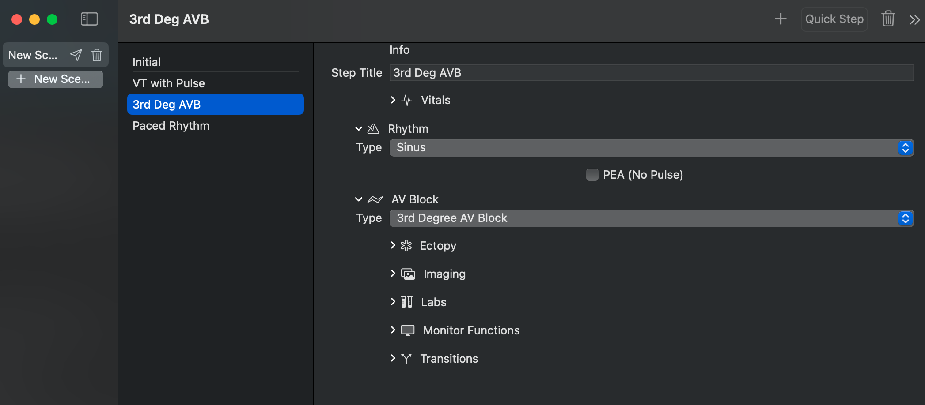Click the Quick Step button
This screenshot has width=925, height=405.
pyautogui.click(x=834, y=19)
